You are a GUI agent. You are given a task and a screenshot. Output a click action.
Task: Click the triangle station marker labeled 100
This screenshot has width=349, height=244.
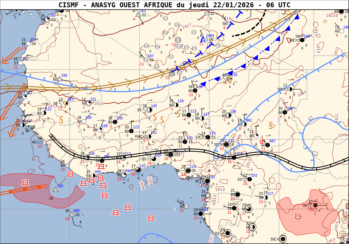pos(56,190)
